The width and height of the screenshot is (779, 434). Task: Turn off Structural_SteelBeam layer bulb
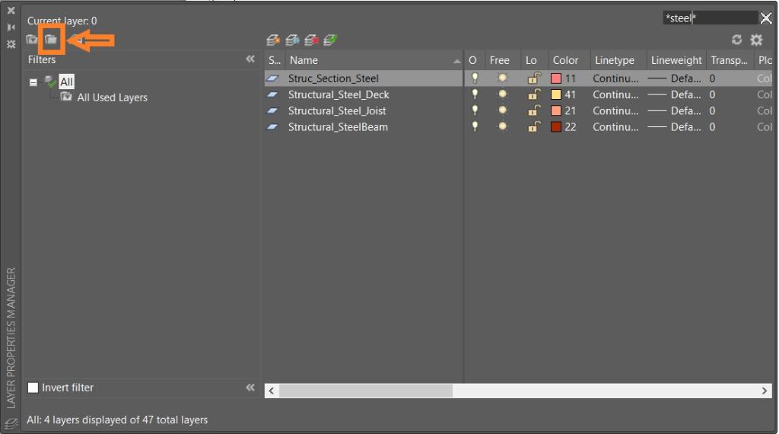[475, 126]
